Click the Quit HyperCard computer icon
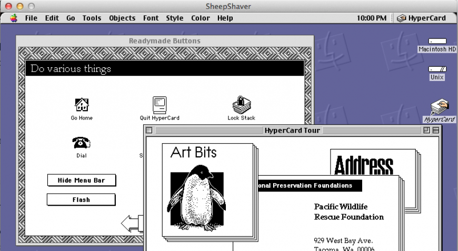Viewport: 458px width, 251px height. [x=160, y=105]
